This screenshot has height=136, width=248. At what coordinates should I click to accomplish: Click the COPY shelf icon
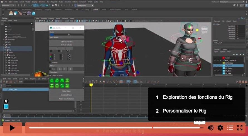click(x=24, y=13)
